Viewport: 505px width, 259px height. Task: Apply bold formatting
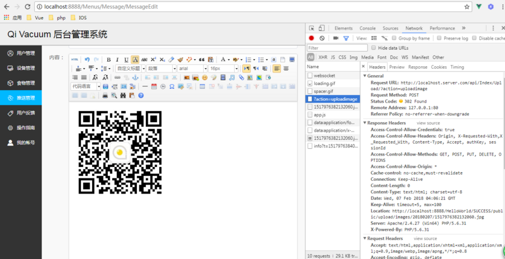tap(109, 60)
